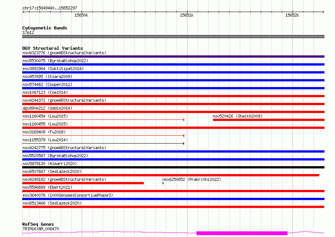Select the blue nsv5530075 variant bar

click(x=173, y=64)
